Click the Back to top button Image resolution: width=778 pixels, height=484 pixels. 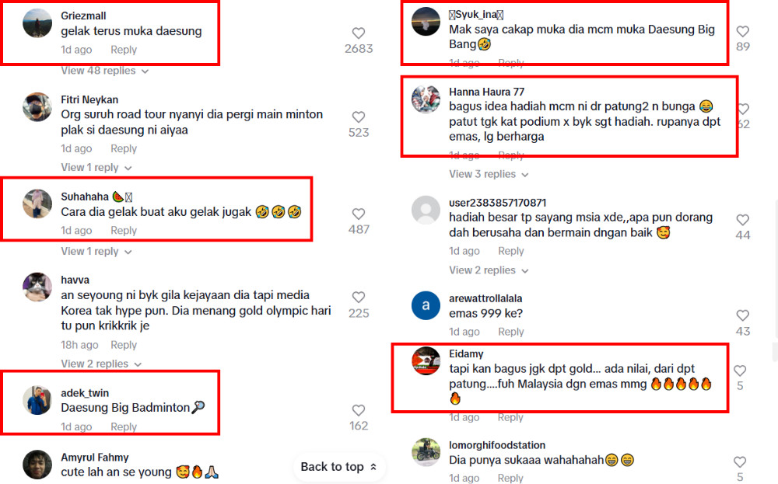(339, 467)
